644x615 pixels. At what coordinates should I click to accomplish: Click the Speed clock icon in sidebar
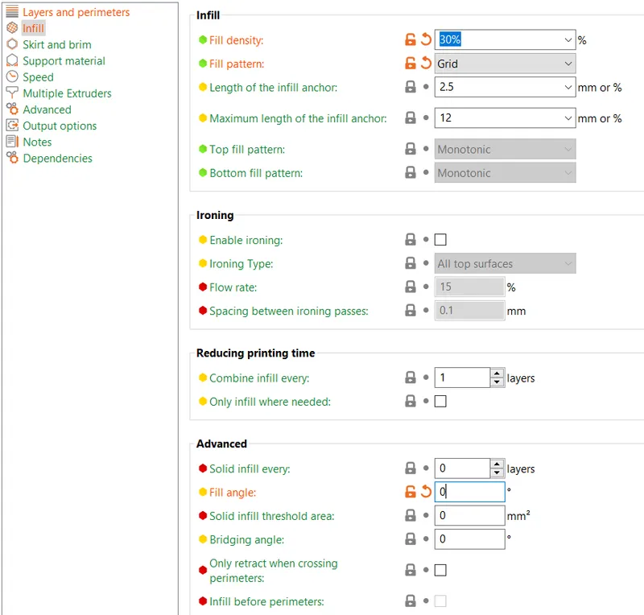tap(12, 76)
